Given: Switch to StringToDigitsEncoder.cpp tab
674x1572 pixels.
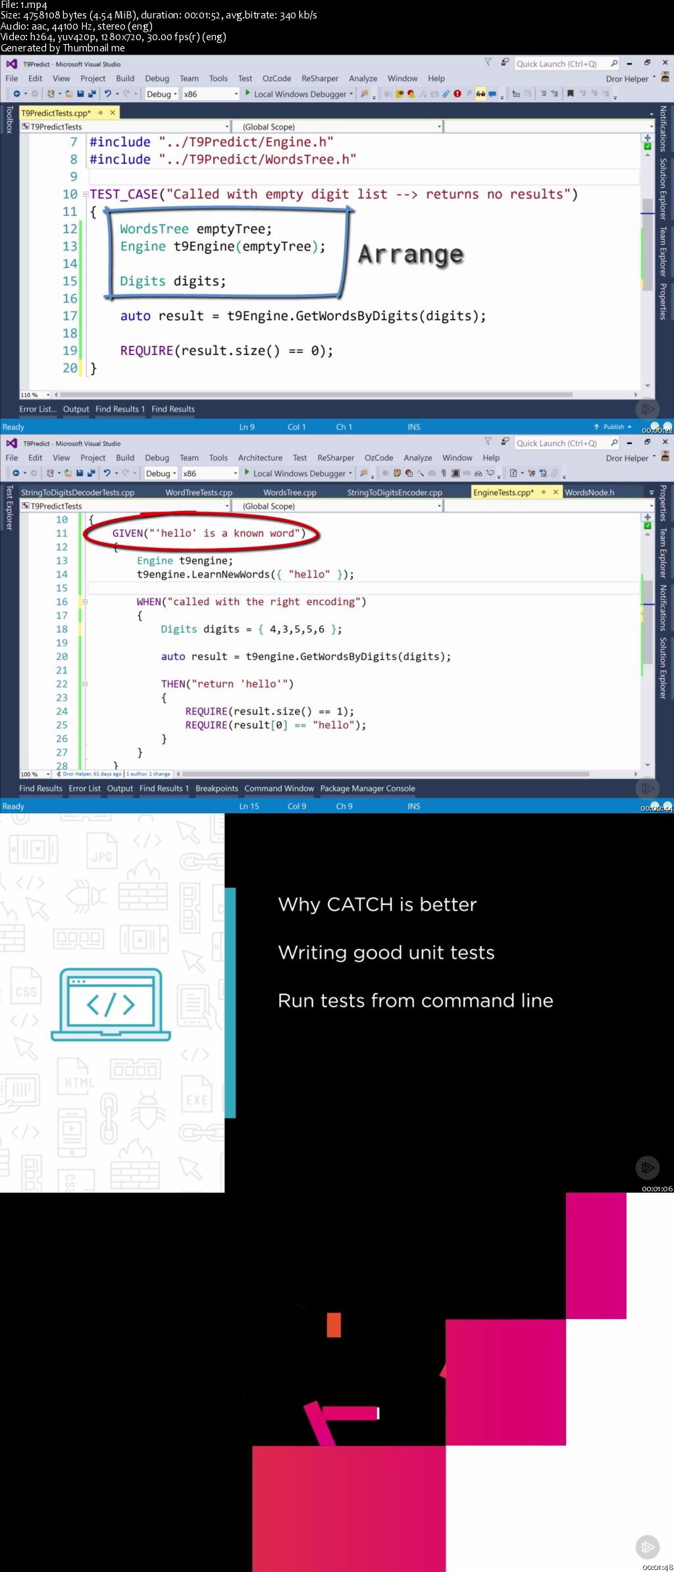Looking at the screenshot, I should (395, 492).
